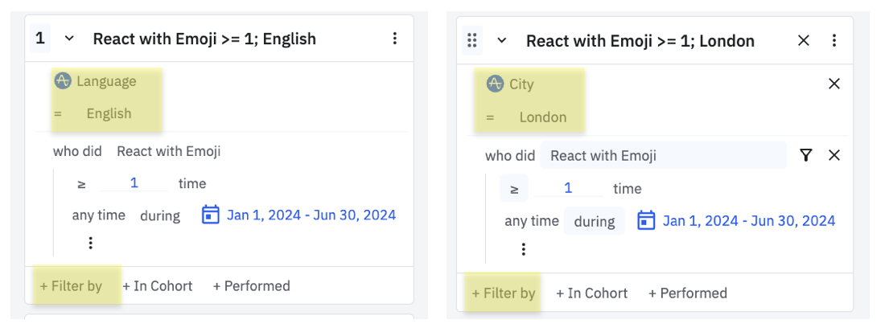Open the React with Emoji event selector in the English cohort
Viewport: 885px width, 328px height.
pos(168,151)
